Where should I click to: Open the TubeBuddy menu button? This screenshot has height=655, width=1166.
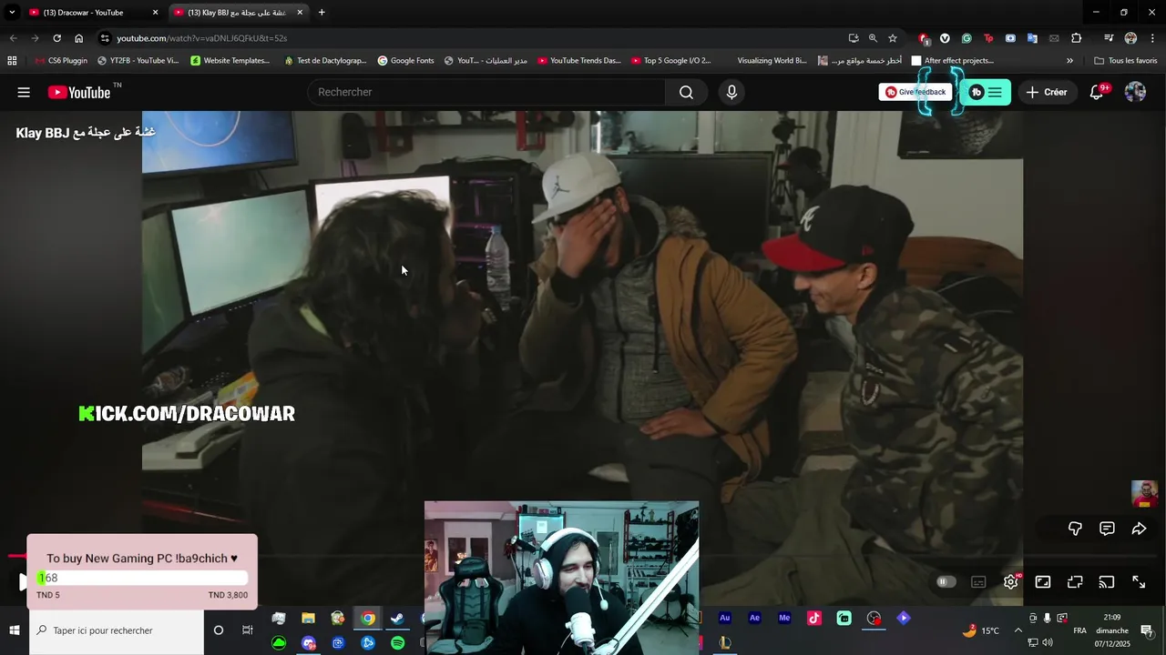point(986,92)
